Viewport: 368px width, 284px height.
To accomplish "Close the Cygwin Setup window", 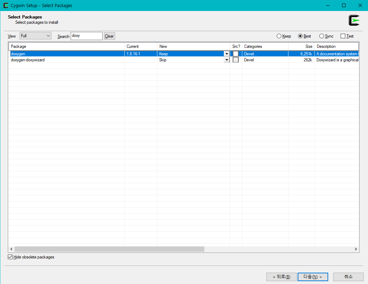I will click(360, 5).
